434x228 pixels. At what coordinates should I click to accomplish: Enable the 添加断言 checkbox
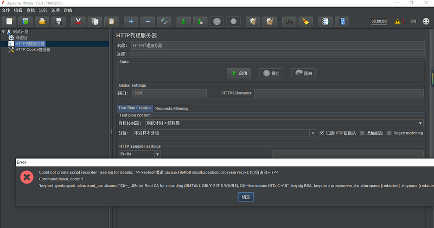coord(362,133)
